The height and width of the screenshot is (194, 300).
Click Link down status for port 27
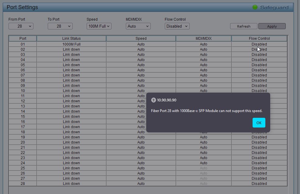[71, 178]
